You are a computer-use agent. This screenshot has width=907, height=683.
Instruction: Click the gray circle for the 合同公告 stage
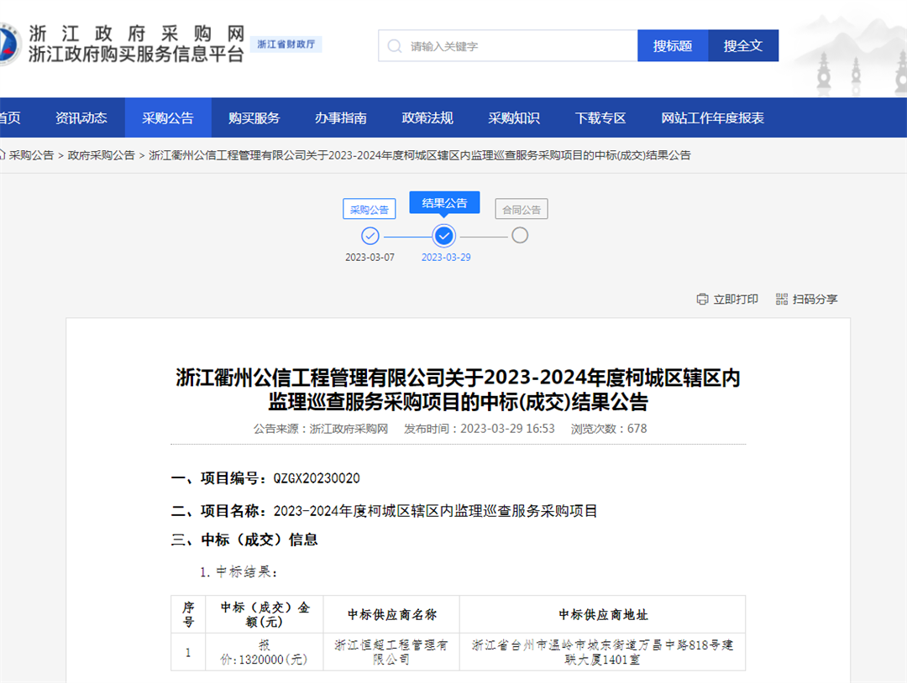click(x=520, y=236)
